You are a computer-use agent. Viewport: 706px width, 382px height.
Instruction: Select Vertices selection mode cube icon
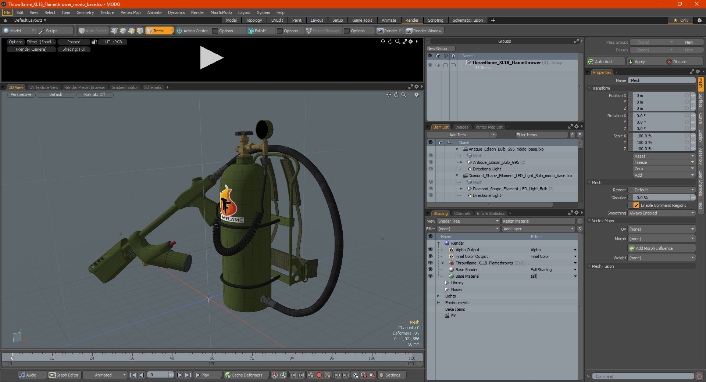pos(114,31)
